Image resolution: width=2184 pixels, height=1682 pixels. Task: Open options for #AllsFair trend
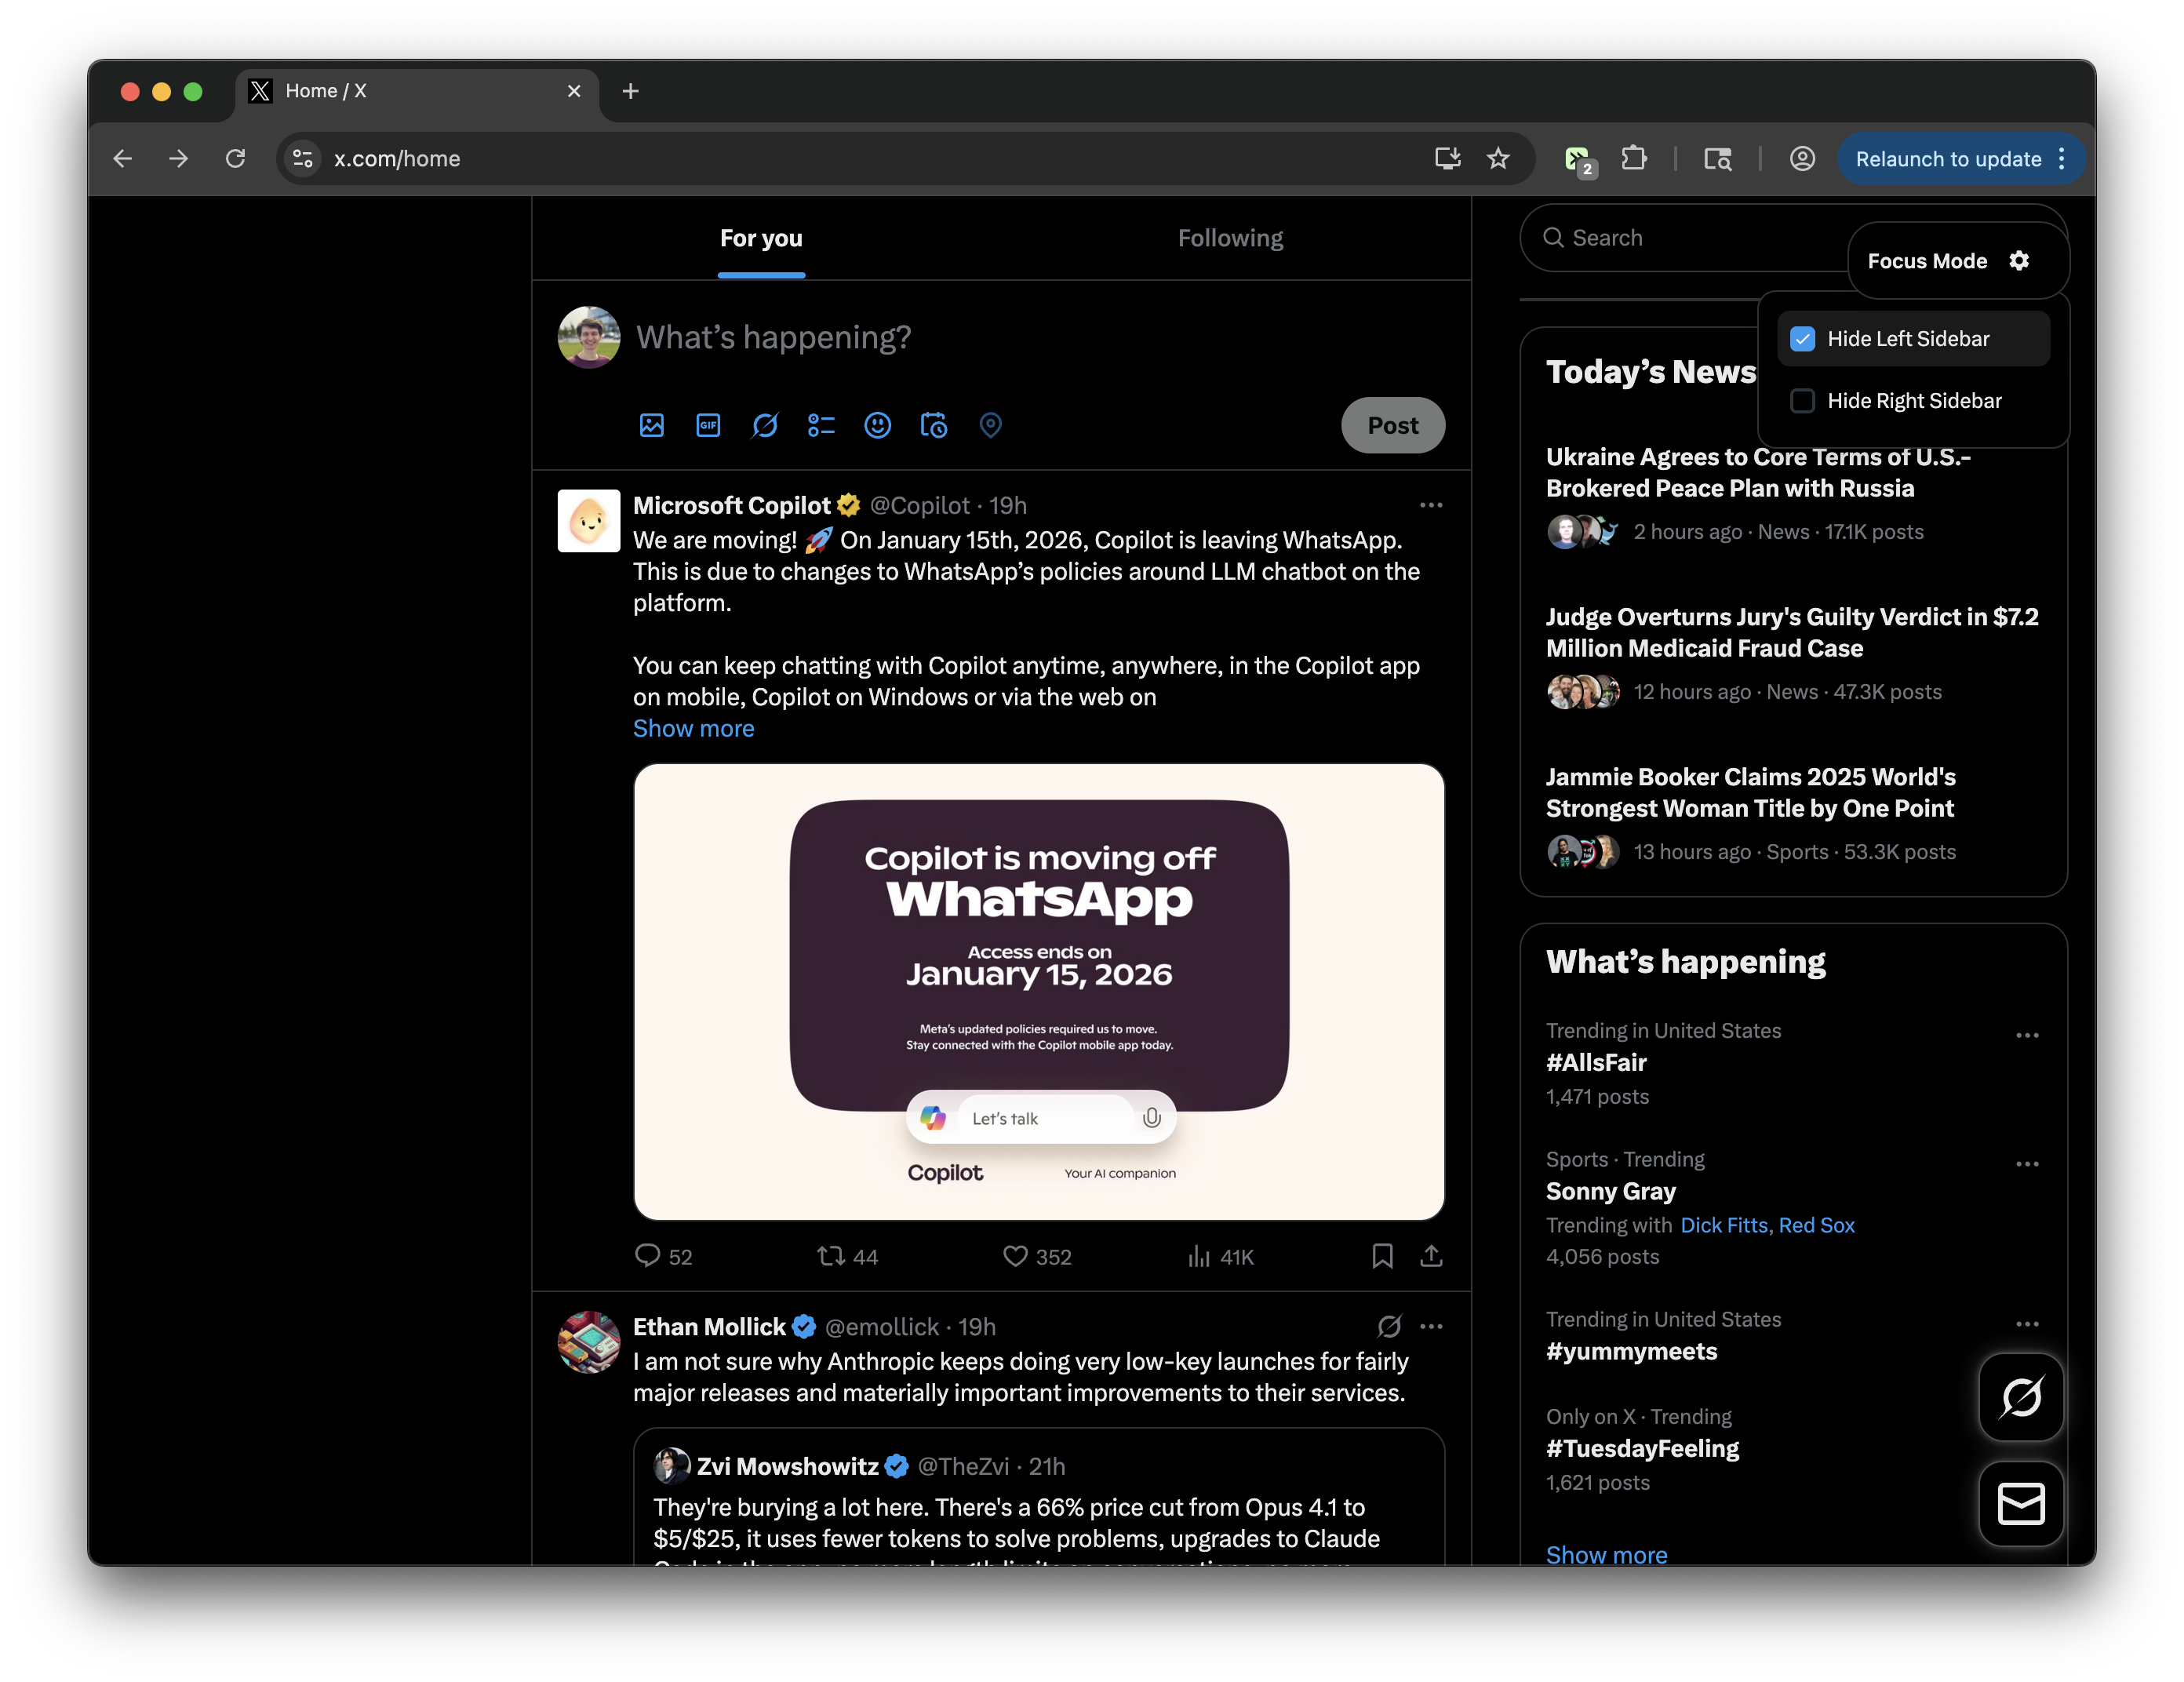click(2027, 1035)
